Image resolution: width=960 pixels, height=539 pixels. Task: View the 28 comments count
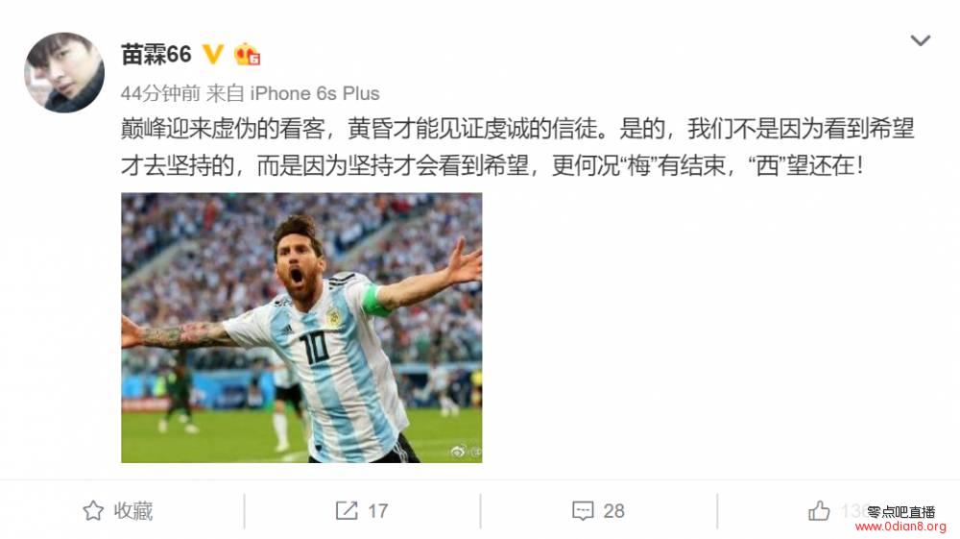[x=613, y=511]
